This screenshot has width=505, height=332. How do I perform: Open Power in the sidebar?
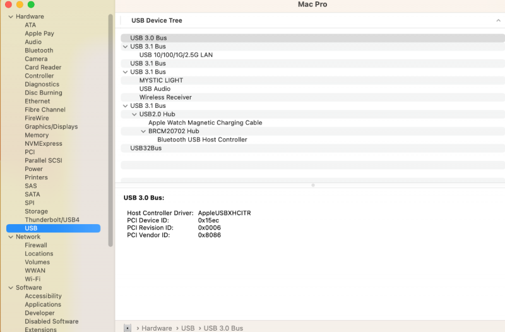tap(34, 169)
